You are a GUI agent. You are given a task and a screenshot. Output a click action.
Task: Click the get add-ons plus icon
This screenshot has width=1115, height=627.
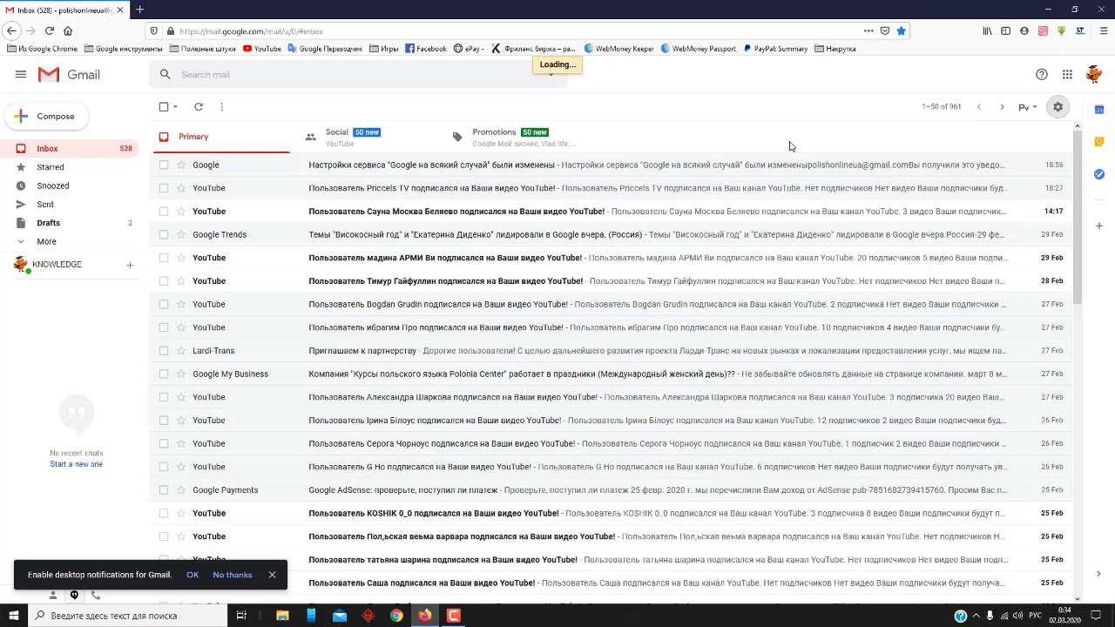click(1099, 226)
